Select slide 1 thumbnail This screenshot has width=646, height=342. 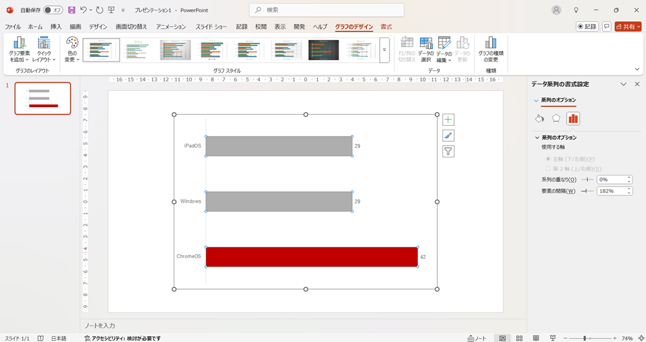43,98
